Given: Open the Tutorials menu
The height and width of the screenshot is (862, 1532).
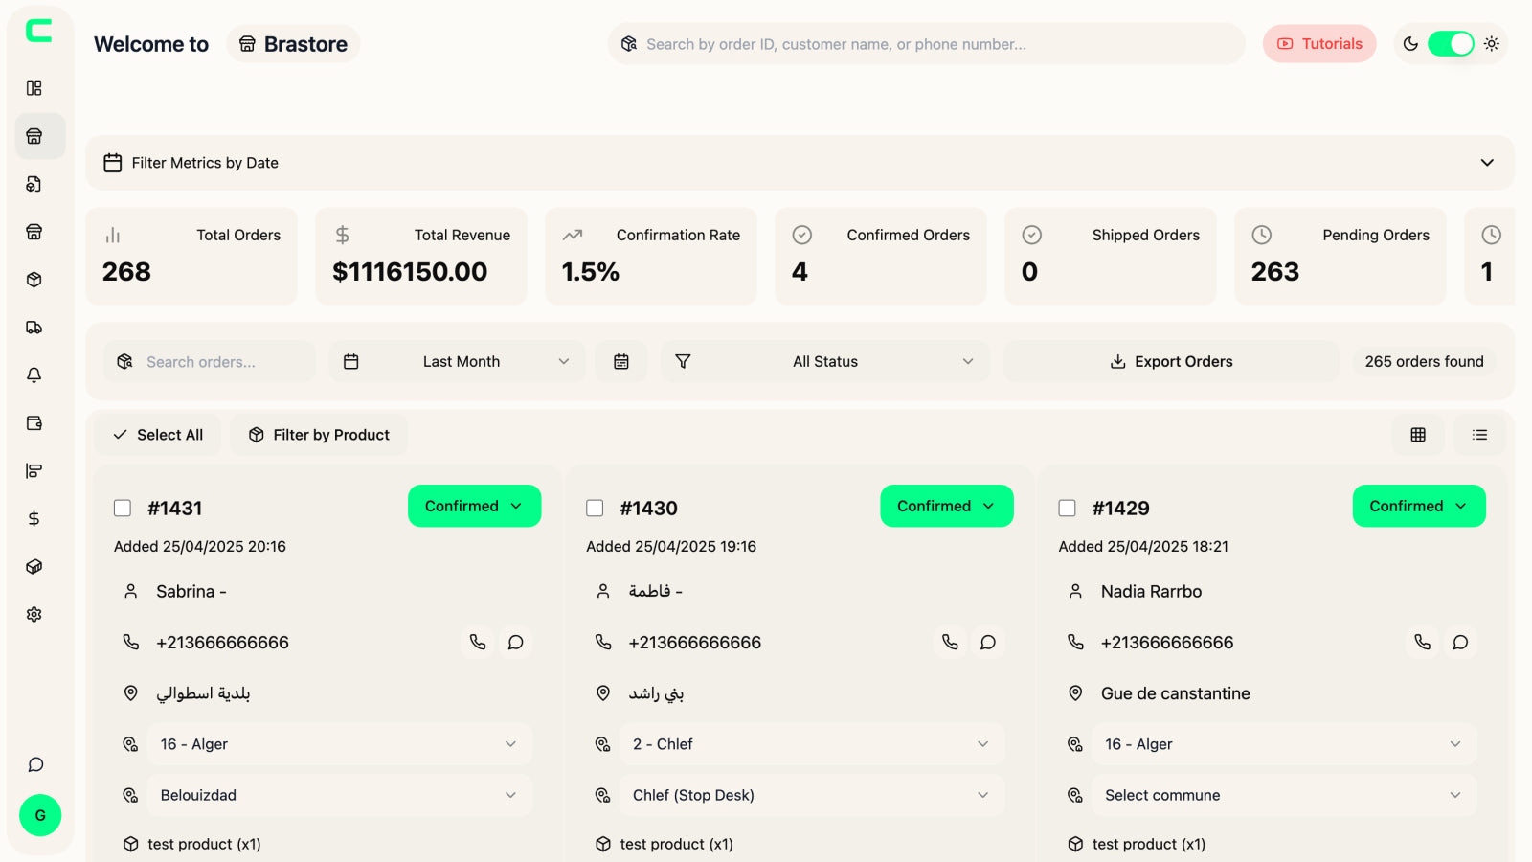Looking at the screenshot, I should [1318, 44].
